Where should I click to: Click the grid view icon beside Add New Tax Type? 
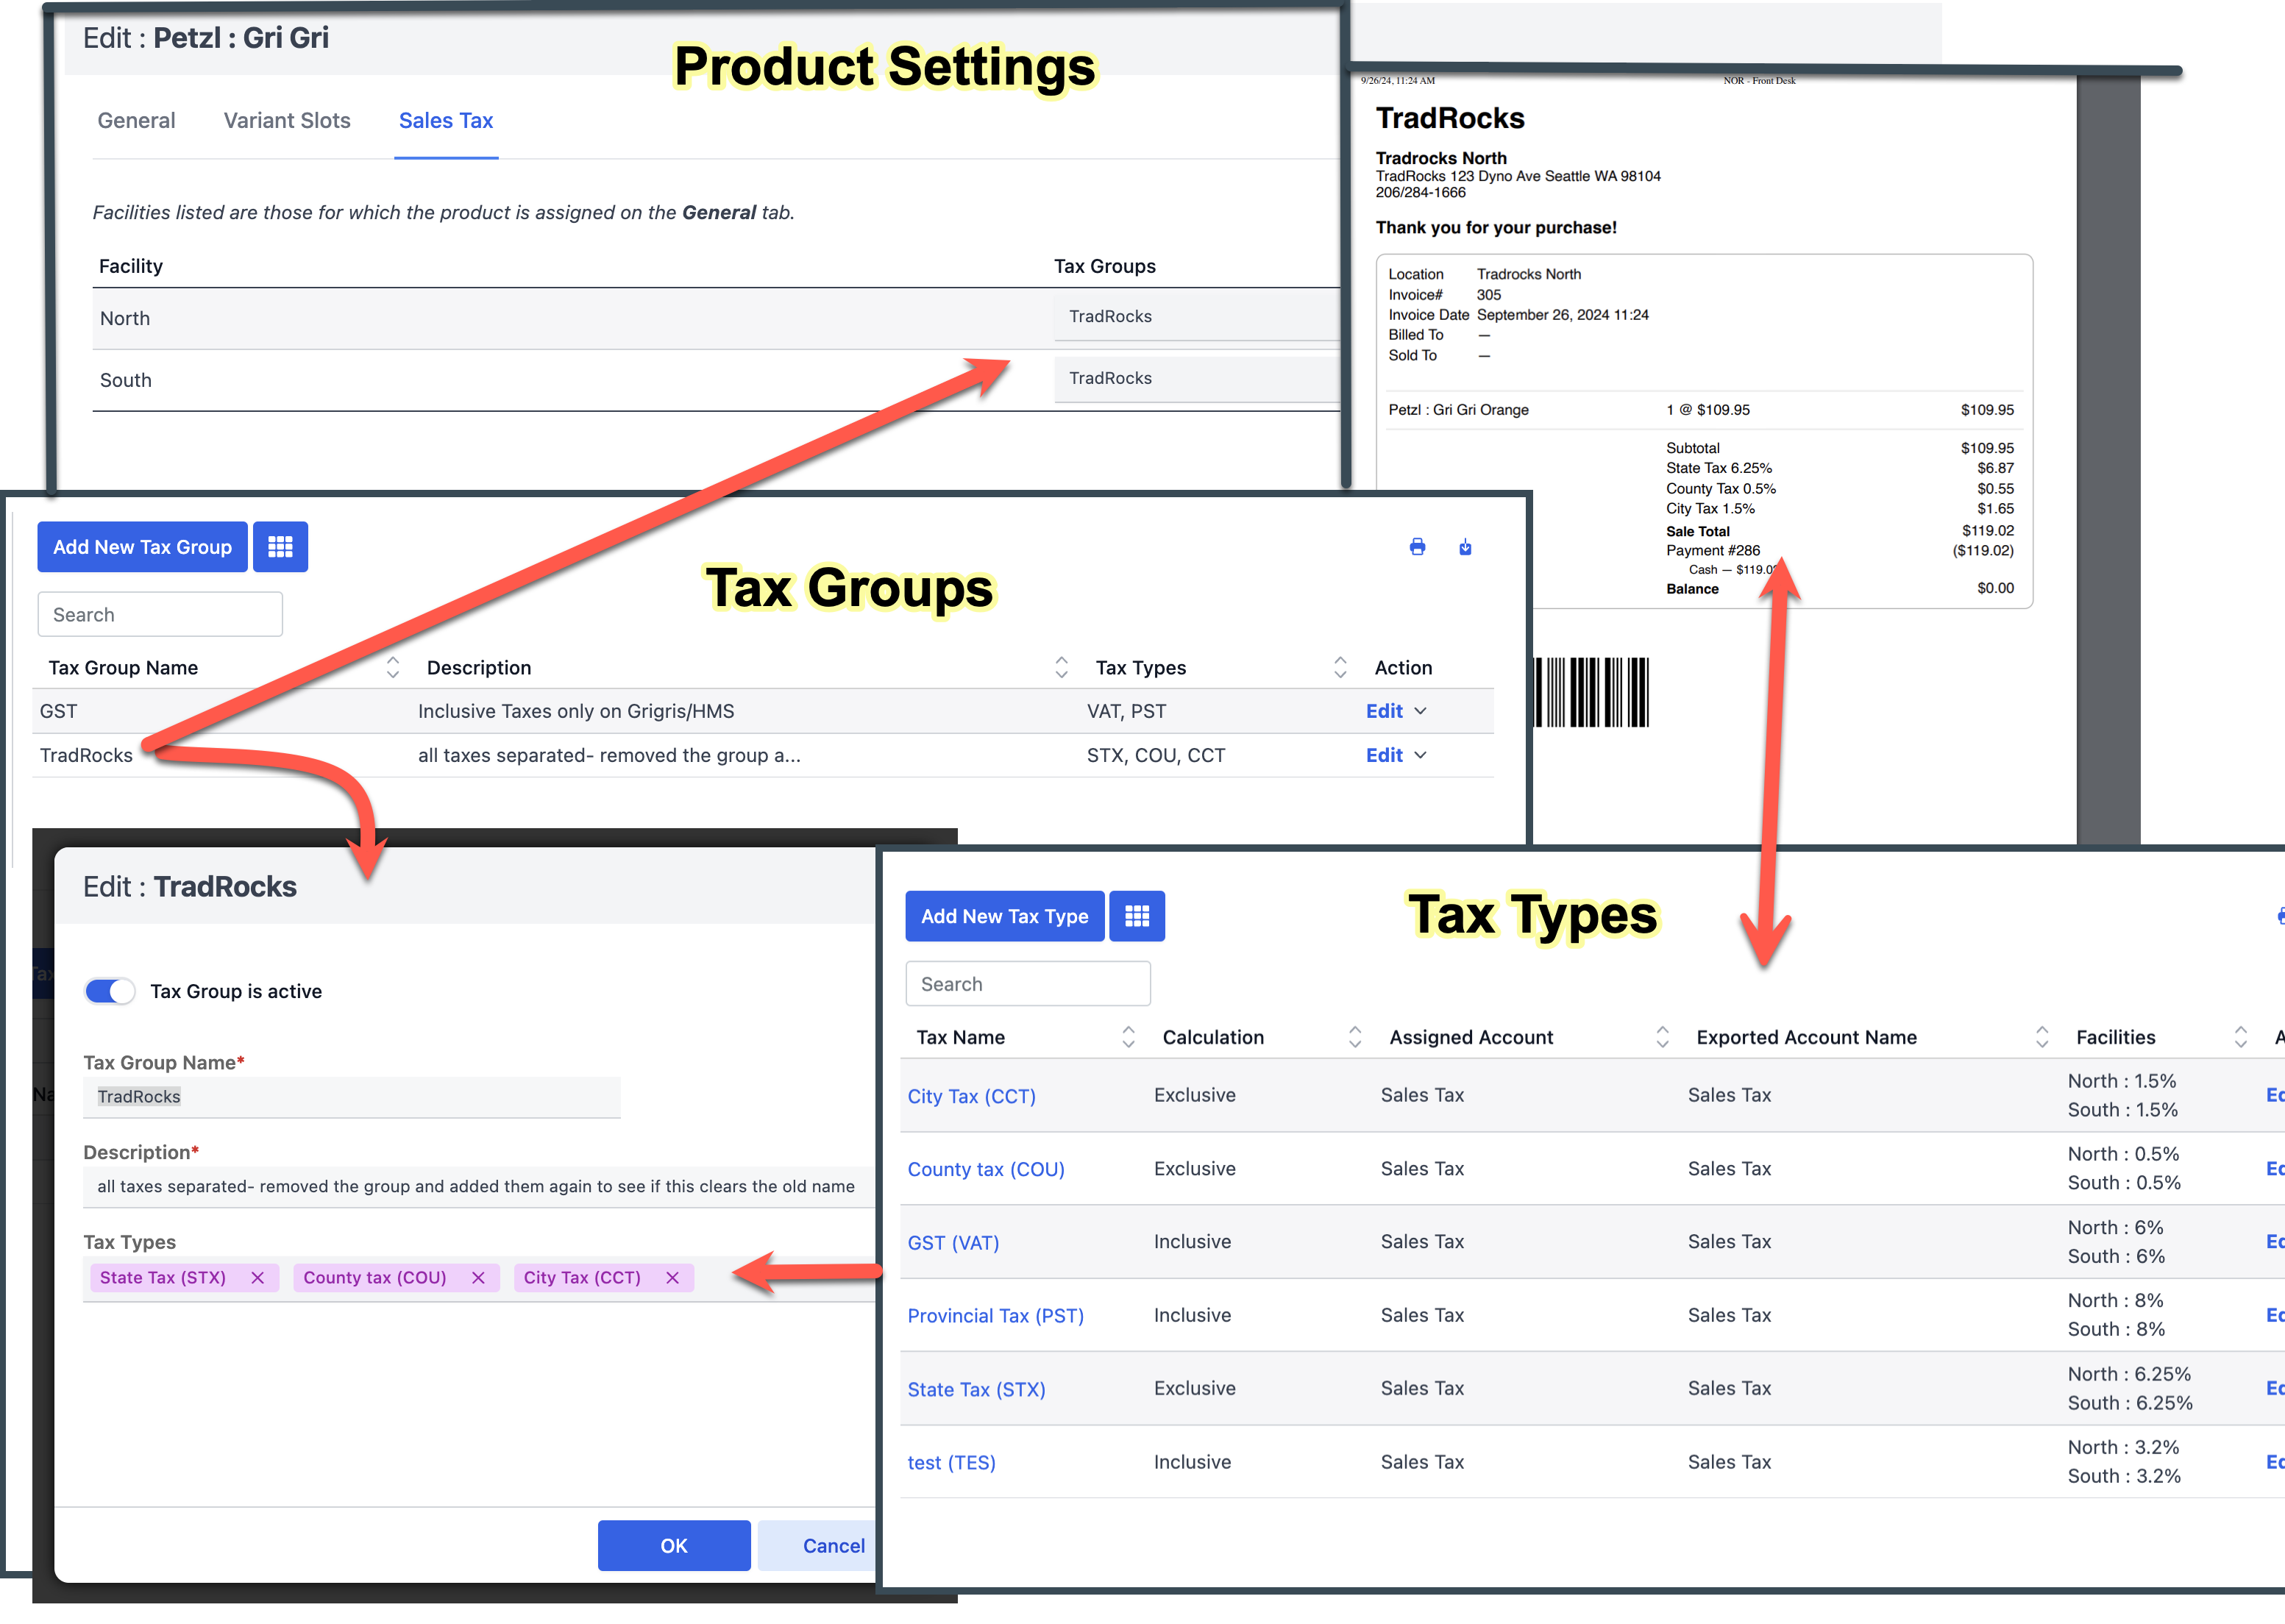(x=1137, y=916)
